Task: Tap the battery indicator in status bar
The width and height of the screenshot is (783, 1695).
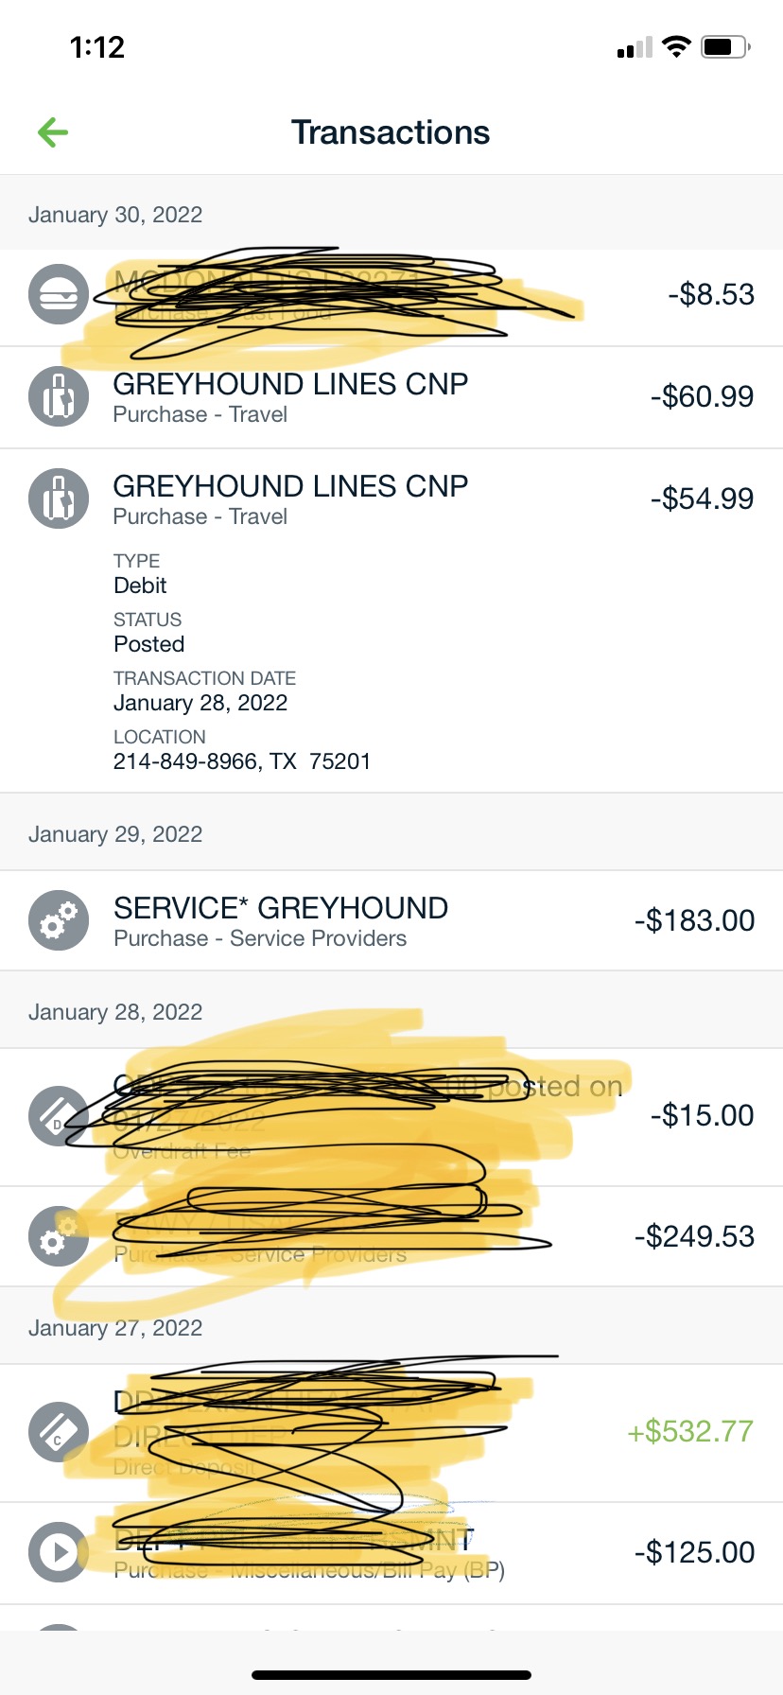Action: 724,46
